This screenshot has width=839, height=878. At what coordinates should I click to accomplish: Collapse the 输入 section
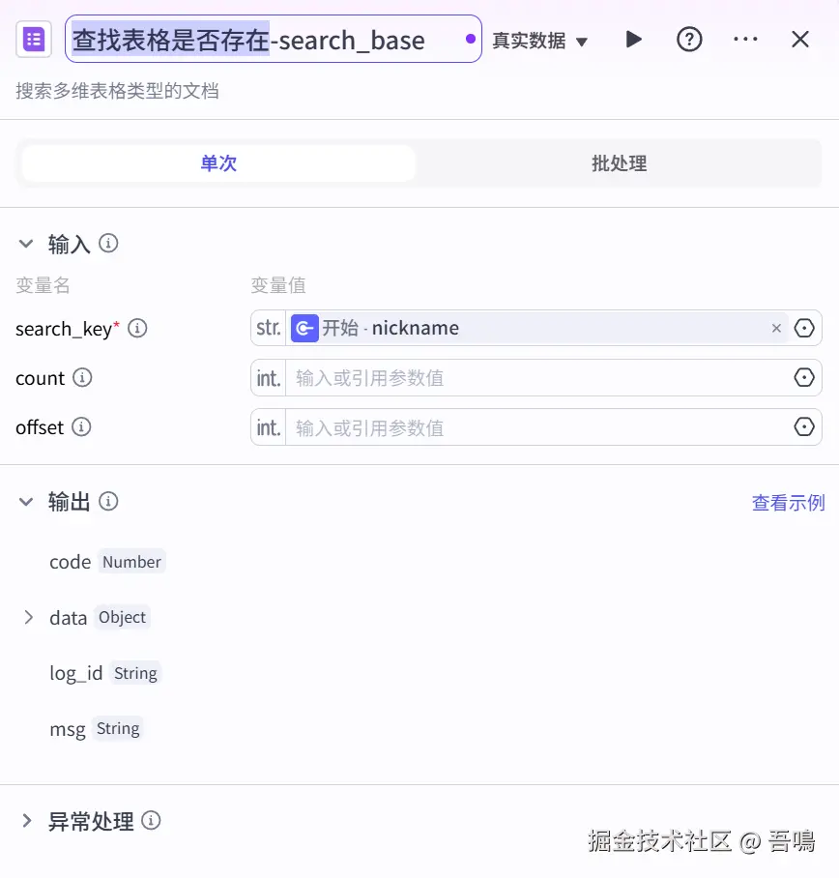click(x=26, y=244)
